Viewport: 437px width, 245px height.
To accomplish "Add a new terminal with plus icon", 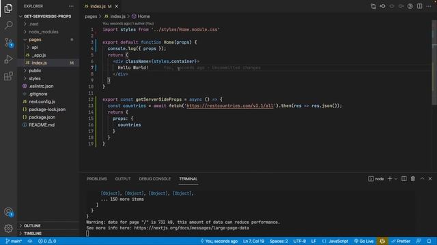I will 390,178.
